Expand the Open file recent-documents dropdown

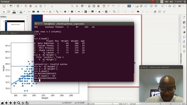coord(14,6)
